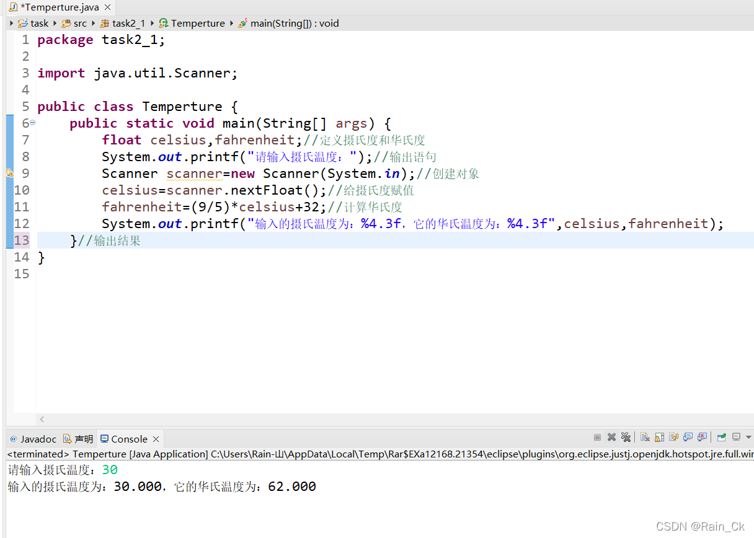Screen dimensions: 754x538
Task: Click the horizontal scrollbar left arrow
Action: coord(42,420)
